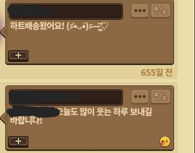Open more options on the 바랍니다 message
This screenshot has height=153, width=195.
tap(140, 97)
